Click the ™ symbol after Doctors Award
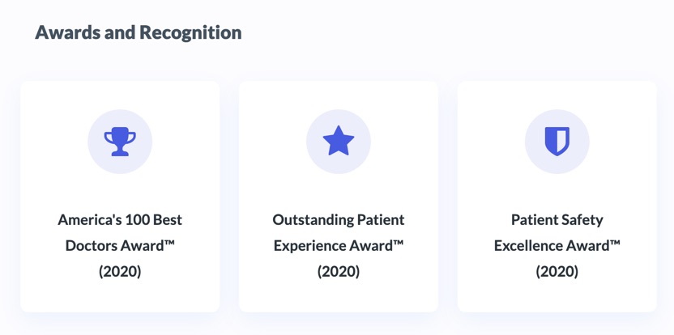 [x=168, y=243]
